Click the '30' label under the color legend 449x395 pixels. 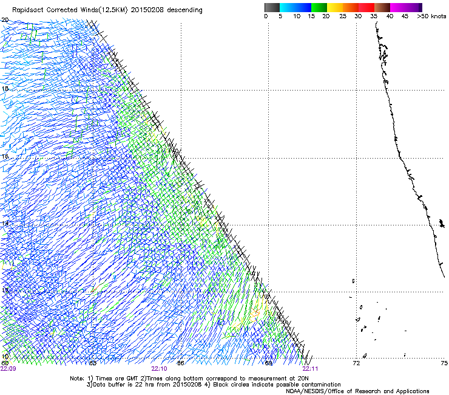coord(358,16)
